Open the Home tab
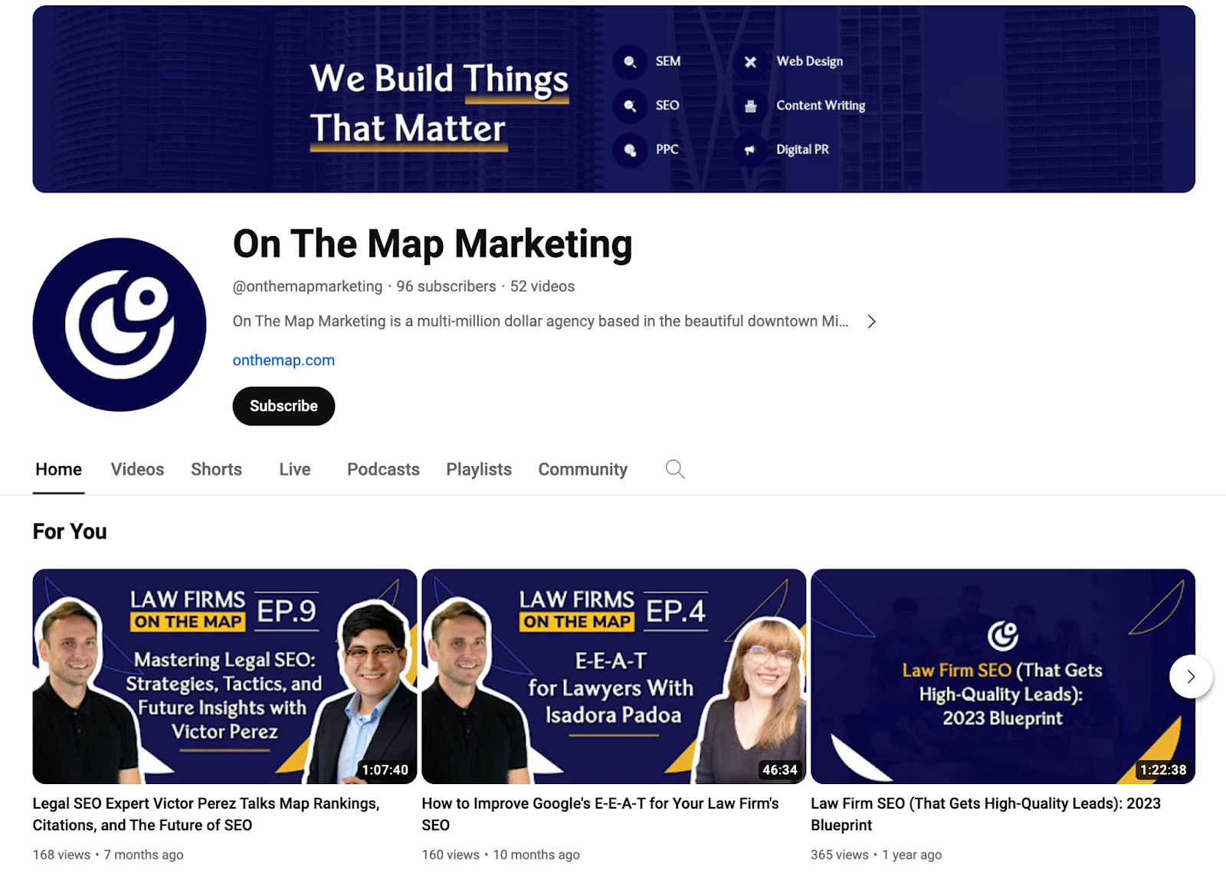Image resolution: width=1226 pixels, height=883 pixels. (x=58, y=469)
